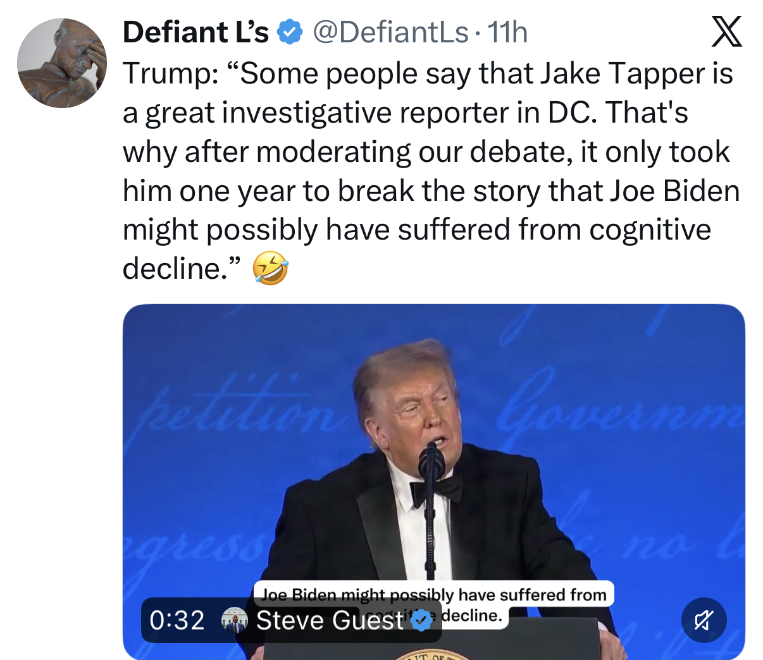The image size is (763, 660).
Task: Open the Steve Guest attribution name
Action: 329,621
